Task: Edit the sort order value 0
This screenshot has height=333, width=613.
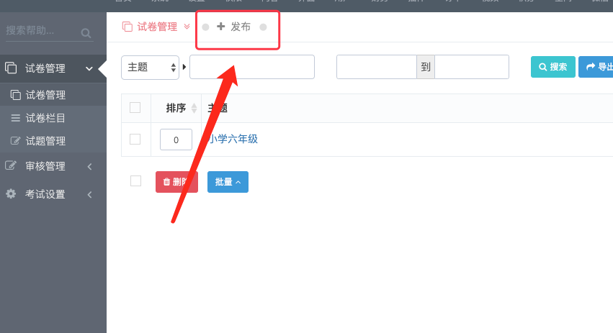Action: (x=176, y=140)
